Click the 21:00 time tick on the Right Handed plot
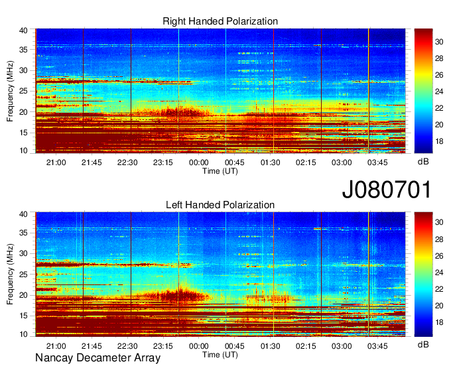The height and width of the screenshot is (366, 451). point(56,162)
